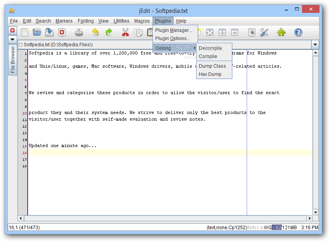Copy the selection with the Copy icon
The height and width of the screenshot is (242, 330).
coord(138,32)
